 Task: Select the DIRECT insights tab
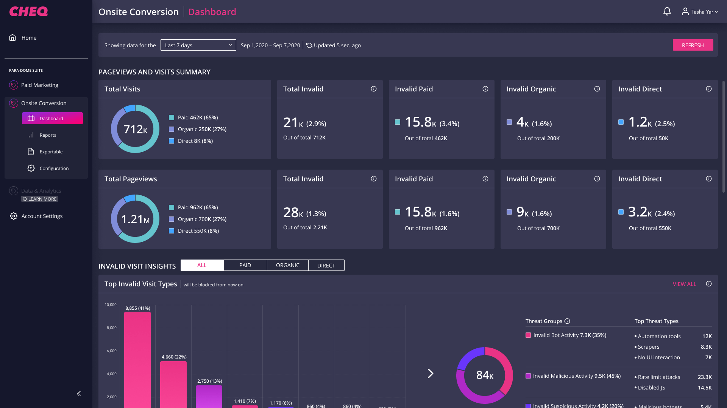point(326,265)
